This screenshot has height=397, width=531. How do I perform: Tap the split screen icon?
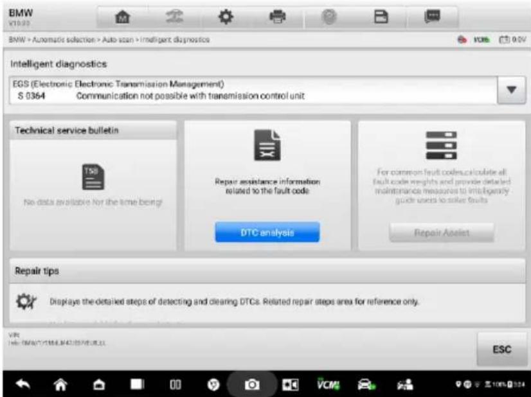tap(175, 385)
